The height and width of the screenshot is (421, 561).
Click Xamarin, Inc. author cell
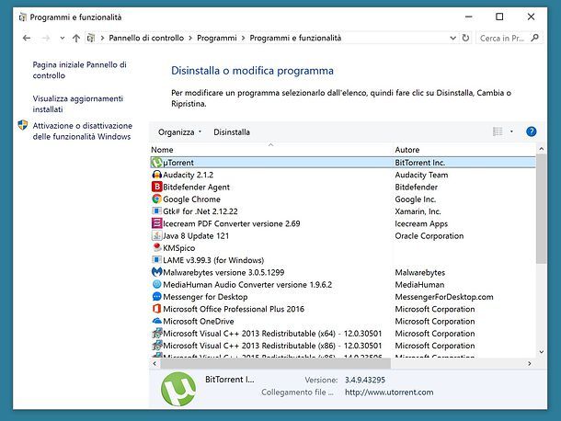[418, 211]
